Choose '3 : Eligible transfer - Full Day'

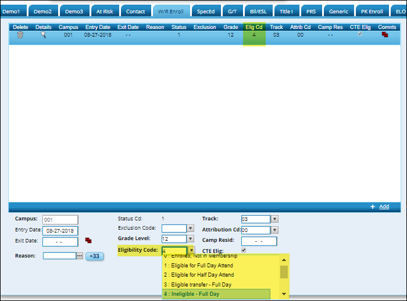click(197, 285)
